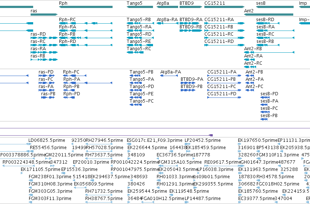The width and height of the screenshot is (310, 204).
Task: Select transcript sesB-RD
Action: (x=268, y=23)
